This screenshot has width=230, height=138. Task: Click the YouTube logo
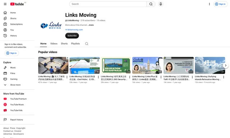(17, 4)
